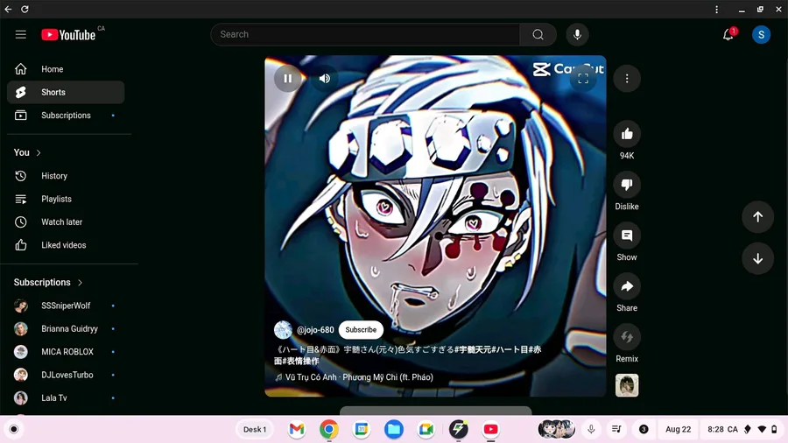Reload the page

pos(25,9)
